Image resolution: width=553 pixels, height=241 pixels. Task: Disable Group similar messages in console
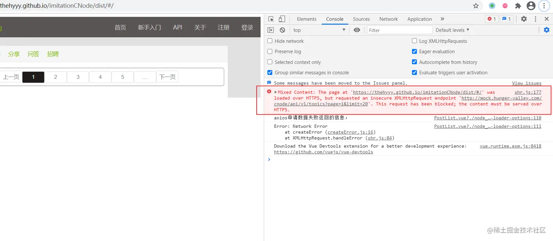[x=270, y=73]
